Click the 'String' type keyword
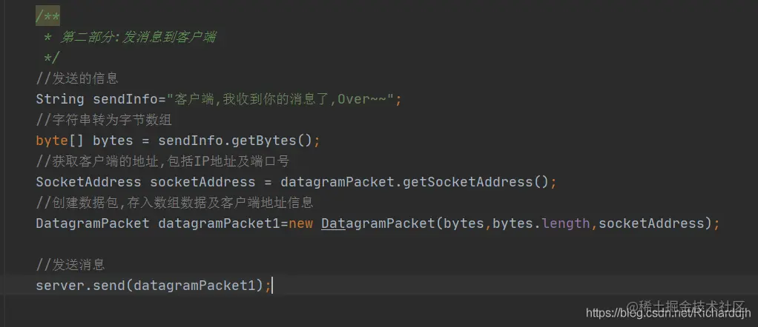Image resolution: width=758 pixels, height=327 pixels. tap(60, 100)
